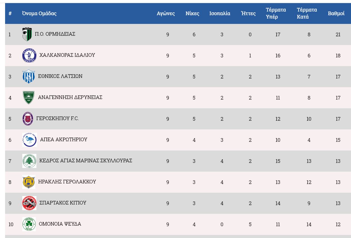Viewport: 351px width, 238px height.
Task: Click the ΧΑΛΚΑΝΟΡΑΣ ΙΔΑΛΙΟΥ round blue logo
Action: click(29, 55)
